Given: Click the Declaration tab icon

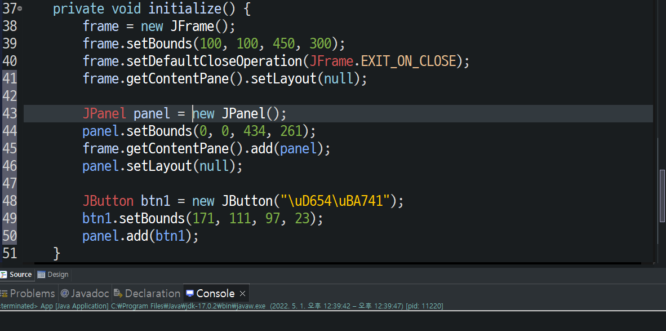Looking at the screenshot, I should pos(118,294).
